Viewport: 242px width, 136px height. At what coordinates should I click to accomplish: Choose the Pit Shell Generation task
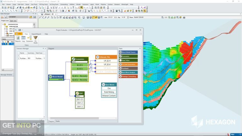pyautogui.click(x=128, y=64)
